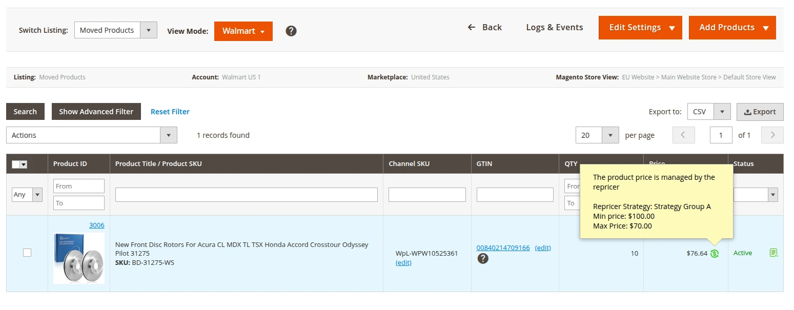
Task: Click the Product Title filter input field
Action: point(246,195)
